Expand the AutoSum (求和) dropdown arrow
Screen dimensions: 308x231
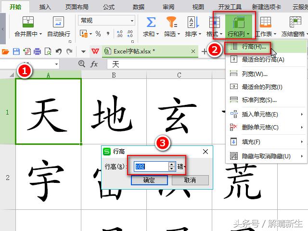pyautogui.click(x=157, y=34)
